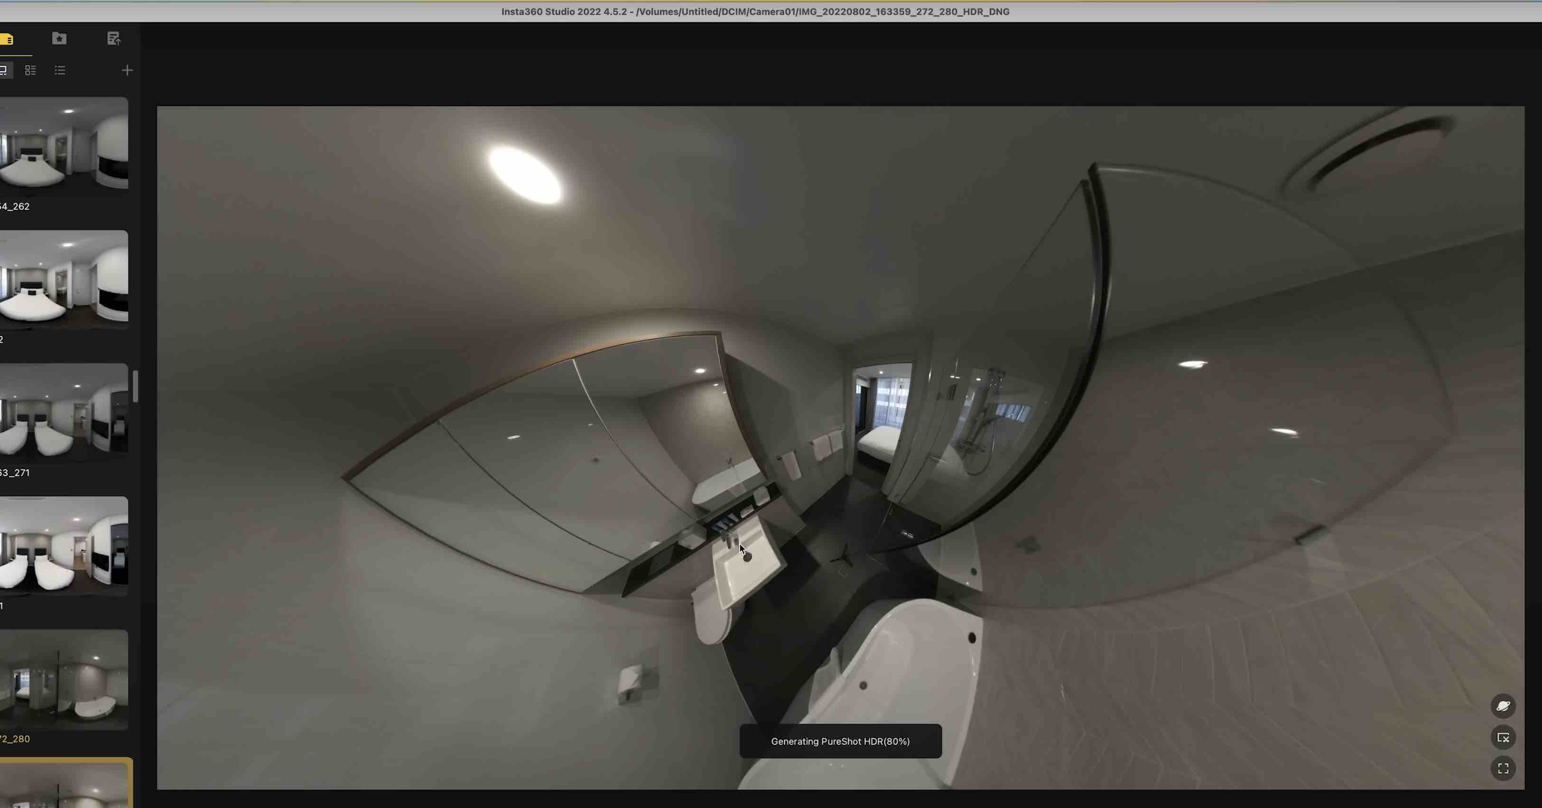Open the export queue list
The image size is (1542, 808).
click(113, 39)
